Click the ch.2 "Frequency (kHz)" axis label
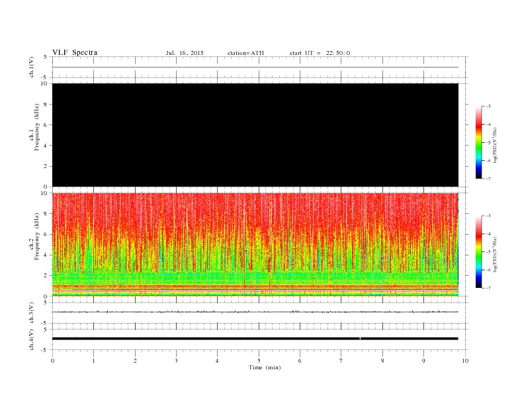524x405 pixels. [x=36, y=236]
